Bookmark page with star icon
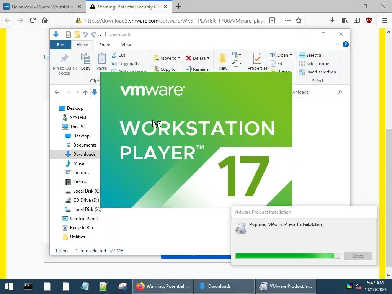 299,21
